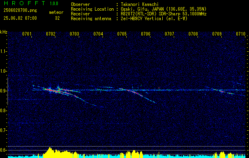Click the 0702 time axis marker
Screen dimensions: 249x158
point(51,34)
